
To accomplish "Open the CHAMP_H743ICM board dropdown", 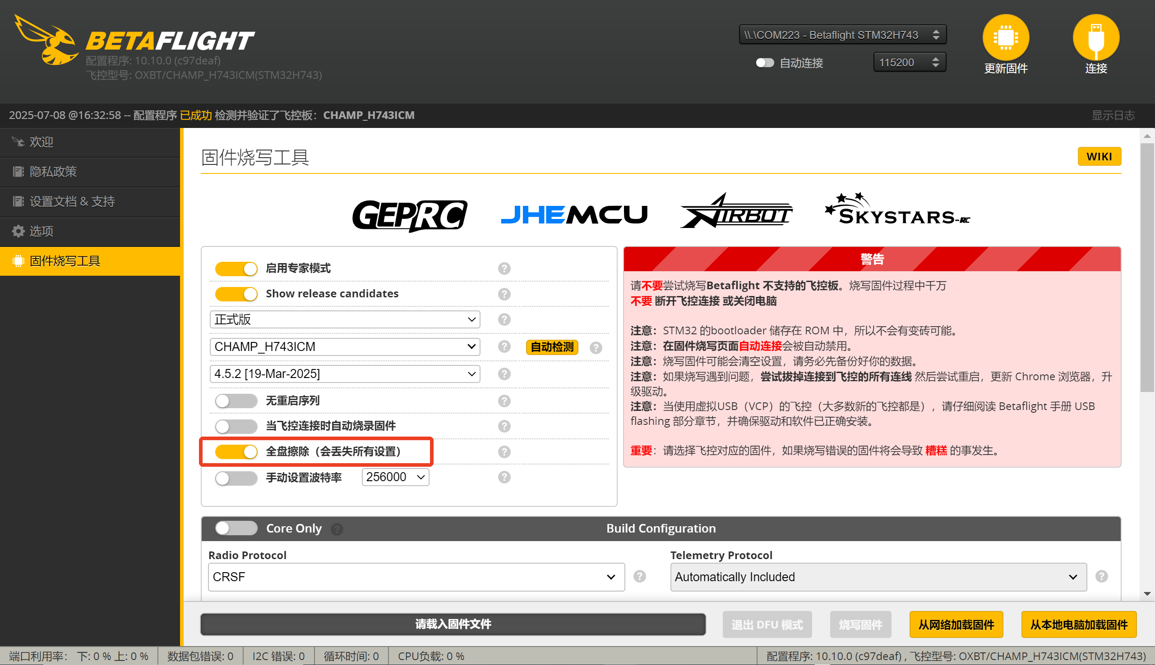I will (x=345, y=346).
